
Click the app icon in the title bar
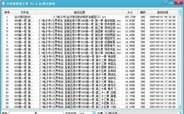[x=3, y=4]
